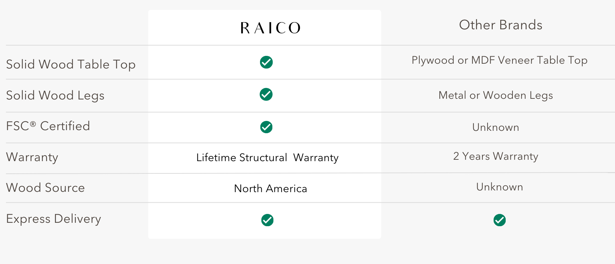Select the Express Delivery row label
This screenshot has width=615, height=264.
[54, 219]
